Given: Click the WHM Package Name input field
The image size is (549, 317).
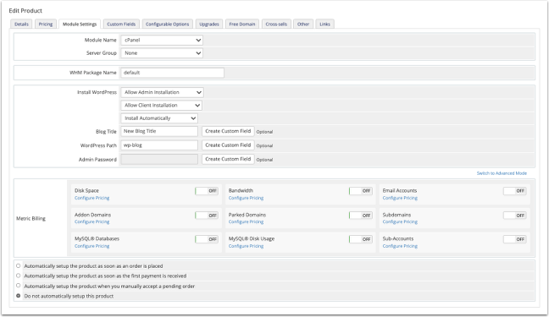Looking at the screenshot, I should tap(172, 73).
